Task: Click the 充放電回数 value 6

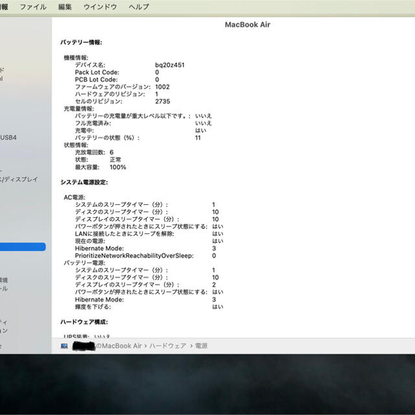Action: click(112, 152)
